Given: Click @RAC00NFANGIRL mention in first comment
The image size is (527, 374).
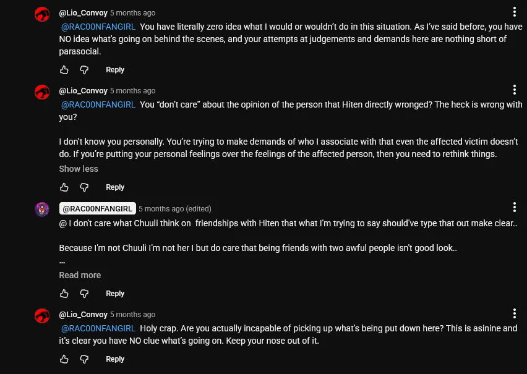Looking at the screenshot, I should pos(98,27).
